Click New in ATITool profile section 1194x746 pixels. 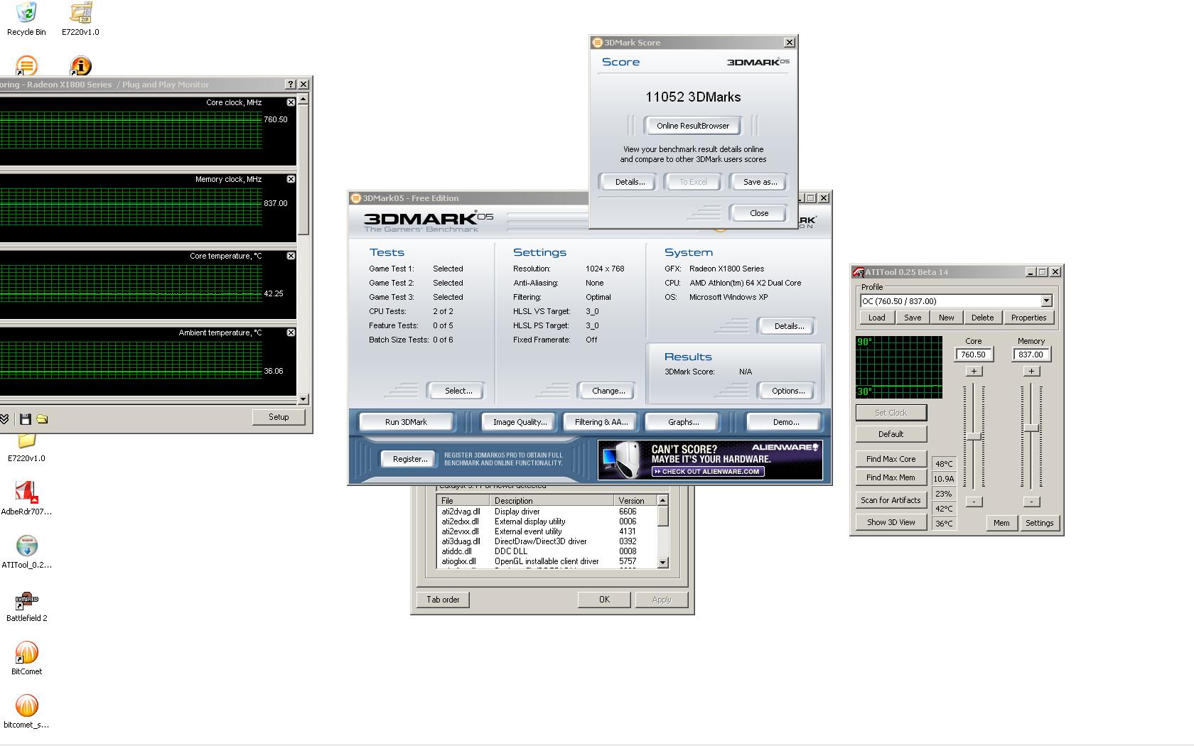947,318
